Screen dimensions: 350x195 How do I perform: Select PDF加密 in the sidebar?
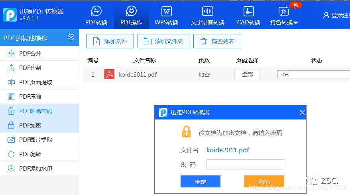coord(39,125)
